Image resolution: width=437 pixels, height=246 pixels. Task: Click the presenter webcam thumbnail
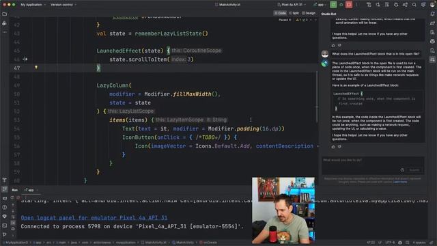pyautogui.click(x=283, y=210)
